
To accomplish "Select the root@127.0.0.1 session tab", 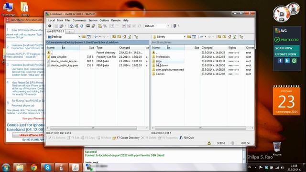I will coord(55,31).
